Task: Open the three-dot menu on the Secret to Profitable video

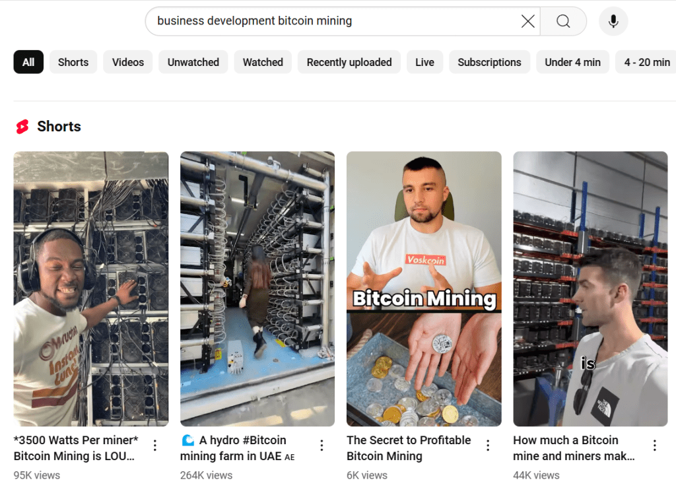Action: coord(488,446)
